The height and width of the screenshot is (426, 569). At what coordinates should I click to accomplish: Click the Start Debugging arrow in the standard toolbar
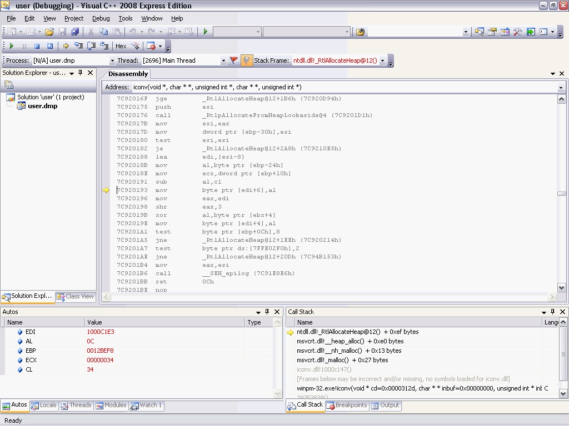pyautogui.click(x=206, y=32)
